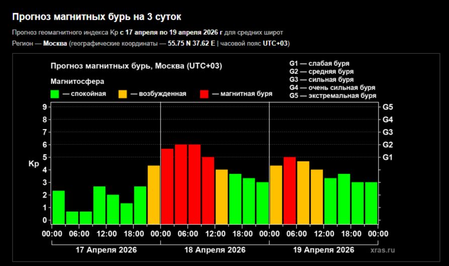This screenshot has height=266, width=449.
Task: Click the '17 Апреля 2026' date label
Action: point(106,250)
